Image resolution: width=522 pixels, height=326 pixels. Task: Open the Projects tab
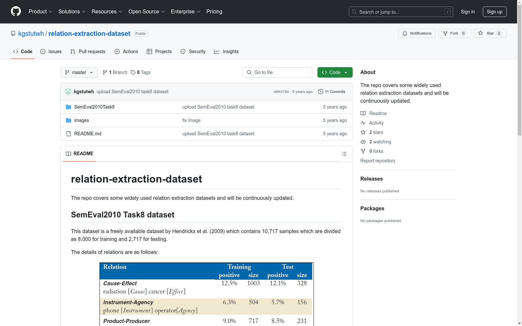(159, 52)
